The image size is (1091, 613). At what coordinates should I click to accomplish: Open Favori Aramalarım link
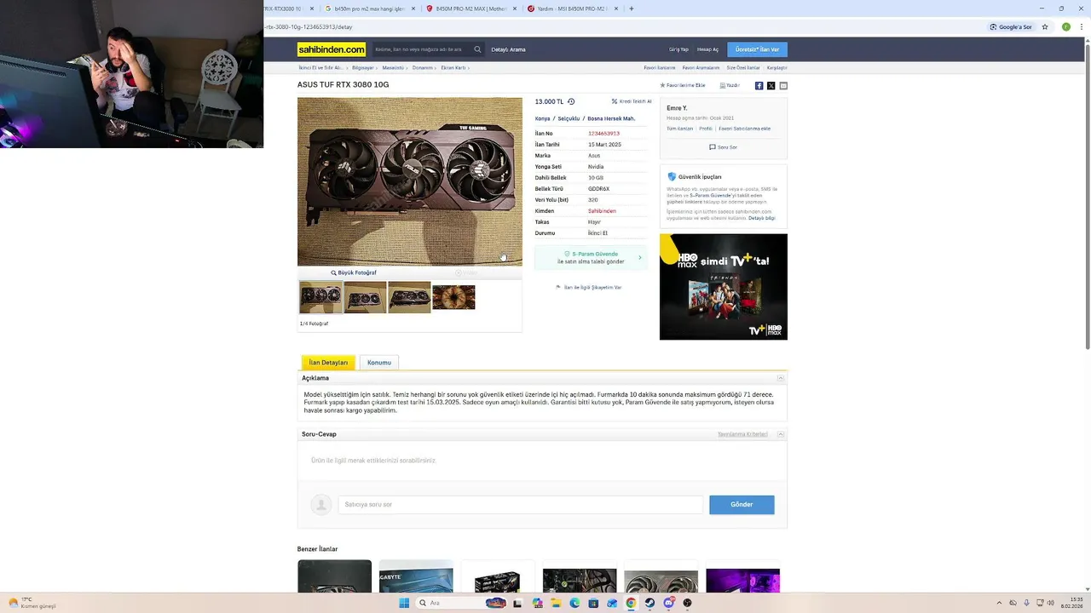click(701, 67)
